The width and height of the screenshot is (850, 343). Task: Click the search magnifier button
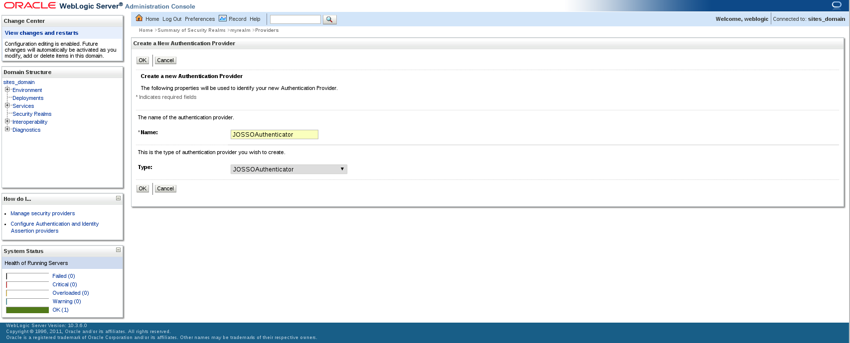click(x=329, y=19)
